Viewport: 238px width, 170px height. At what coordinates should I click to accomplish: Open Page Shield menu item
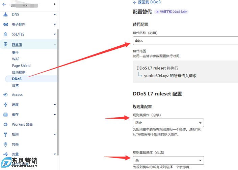(21, 66)
